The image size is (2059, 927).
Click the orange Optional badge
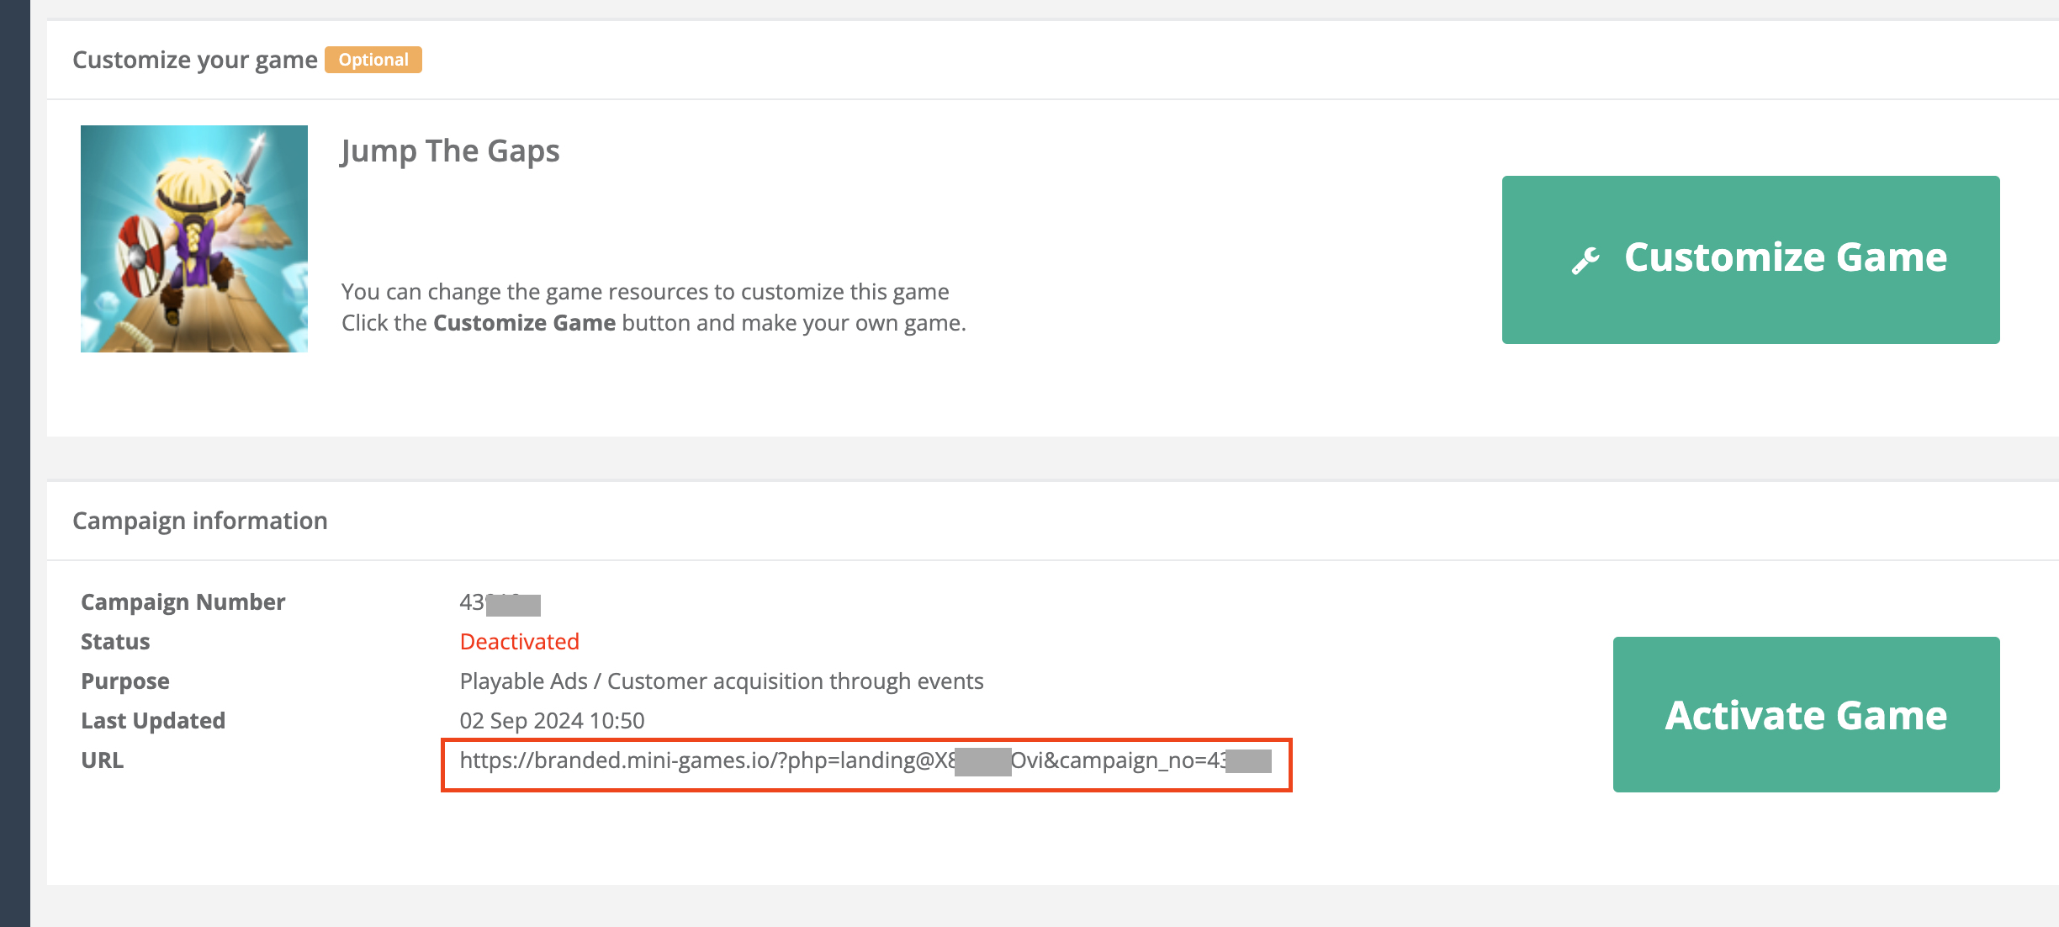[373, 60]
